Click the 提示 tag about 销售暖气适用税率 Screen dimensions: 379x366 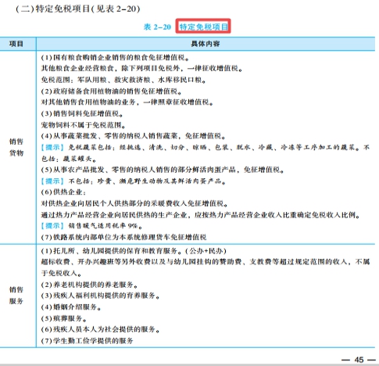pyautogui.click(x=52, y=225)
